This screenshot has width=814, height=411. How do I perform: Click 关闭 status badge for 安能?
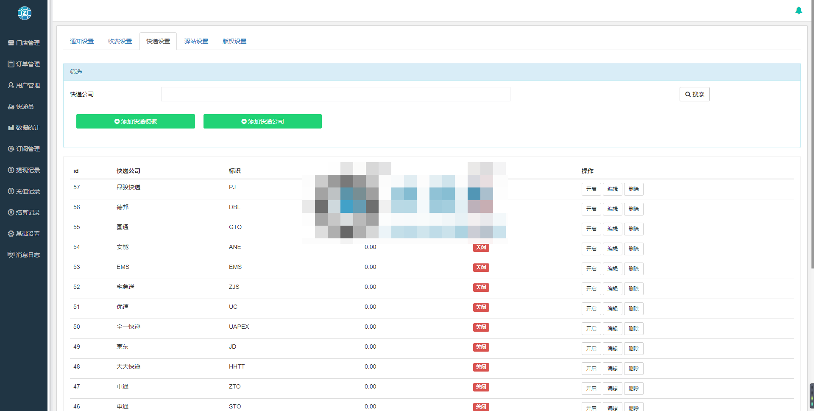point(481,248)
